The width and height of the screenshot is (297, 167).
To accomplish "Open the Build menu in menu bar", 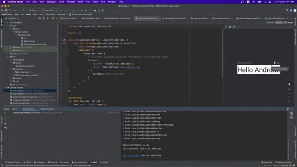I will coord(80,2).
